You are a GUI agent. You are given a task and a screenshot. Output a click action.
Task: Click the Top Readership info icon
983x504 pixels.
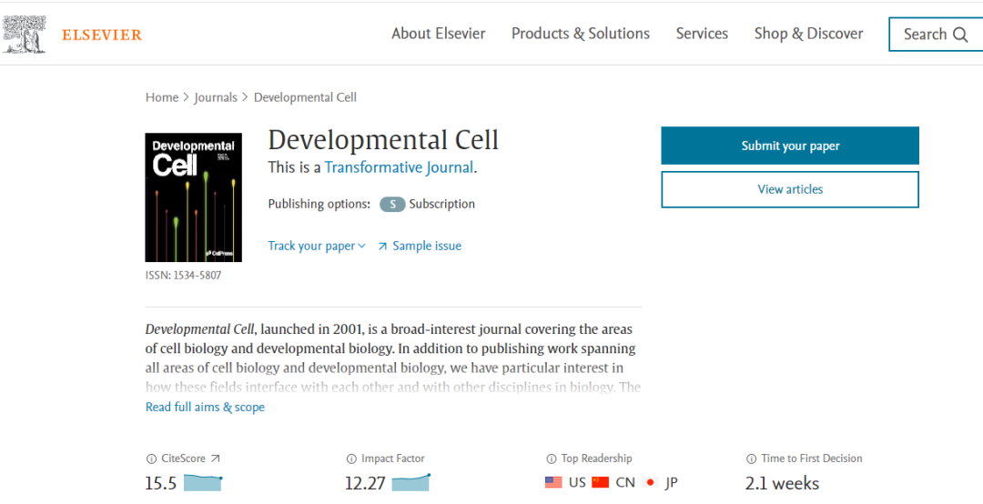pos(552,459)
